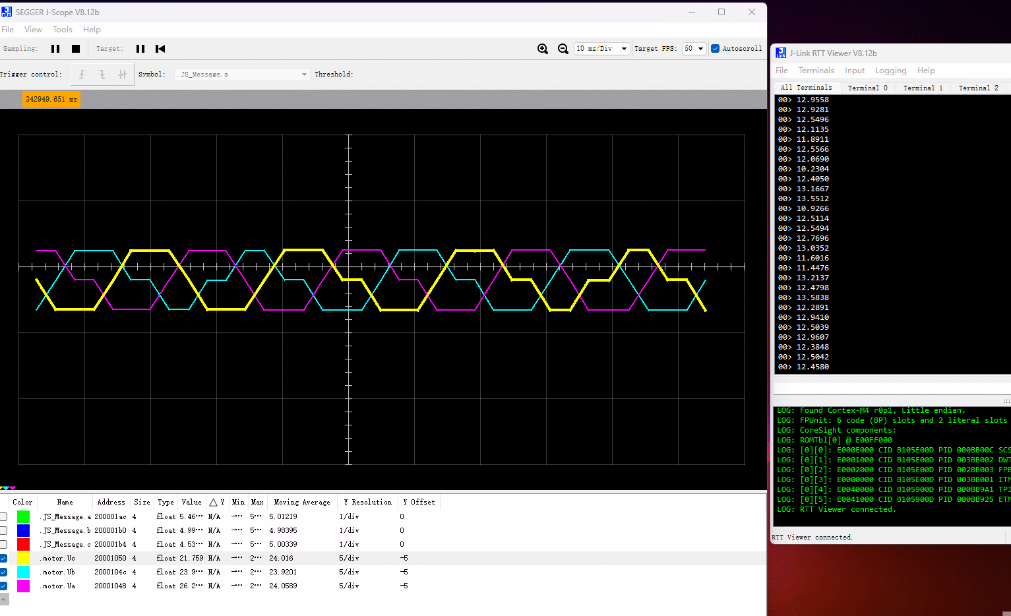This screenshot has width=1011, height=616.
Task: Enable the .JS_Message.c trace checkbox
Action: 3,544
